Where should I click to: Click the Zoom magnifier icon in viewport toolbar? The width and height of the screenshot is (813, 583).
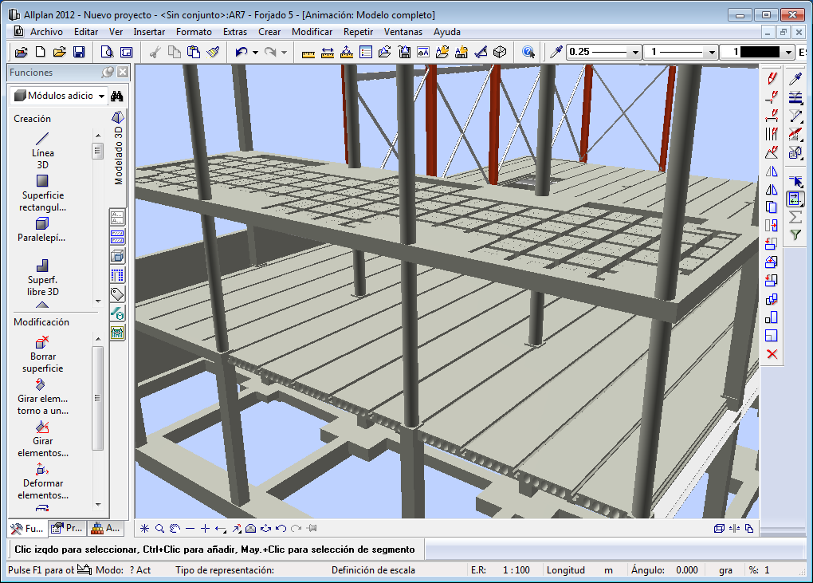(x=159, y=529)
